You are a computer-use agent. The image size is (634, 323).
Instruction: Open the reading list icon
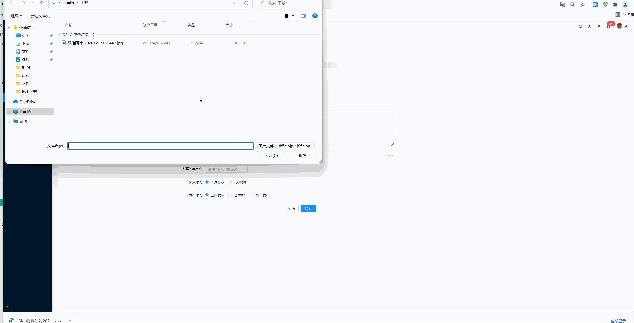click(x=618, y=15)
